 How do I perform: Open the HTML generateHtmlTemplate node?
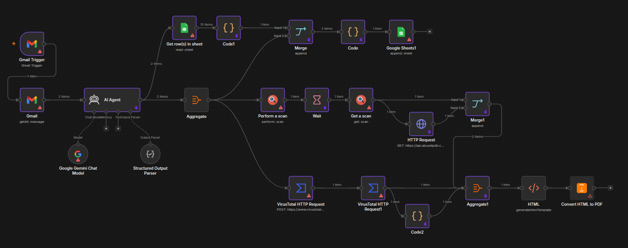(533, 188)
